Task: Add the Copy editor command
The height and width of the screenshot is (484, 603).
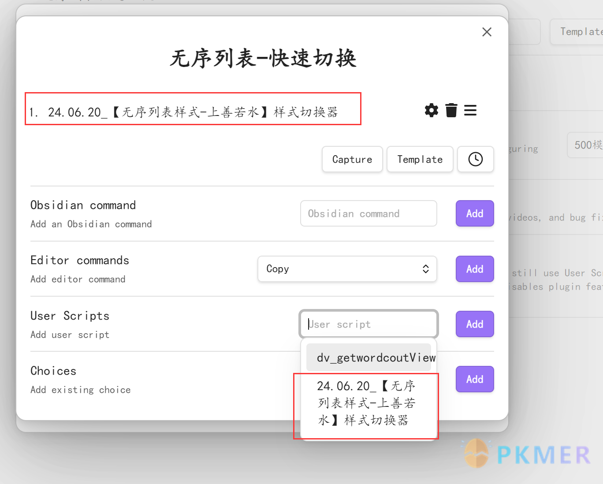Action: click(x=474, y=269)
